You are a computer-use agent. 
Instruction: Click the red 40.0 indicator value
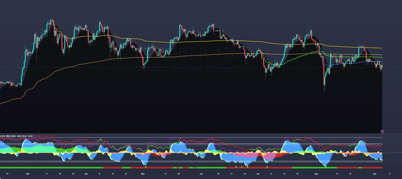tap(40, 136)
